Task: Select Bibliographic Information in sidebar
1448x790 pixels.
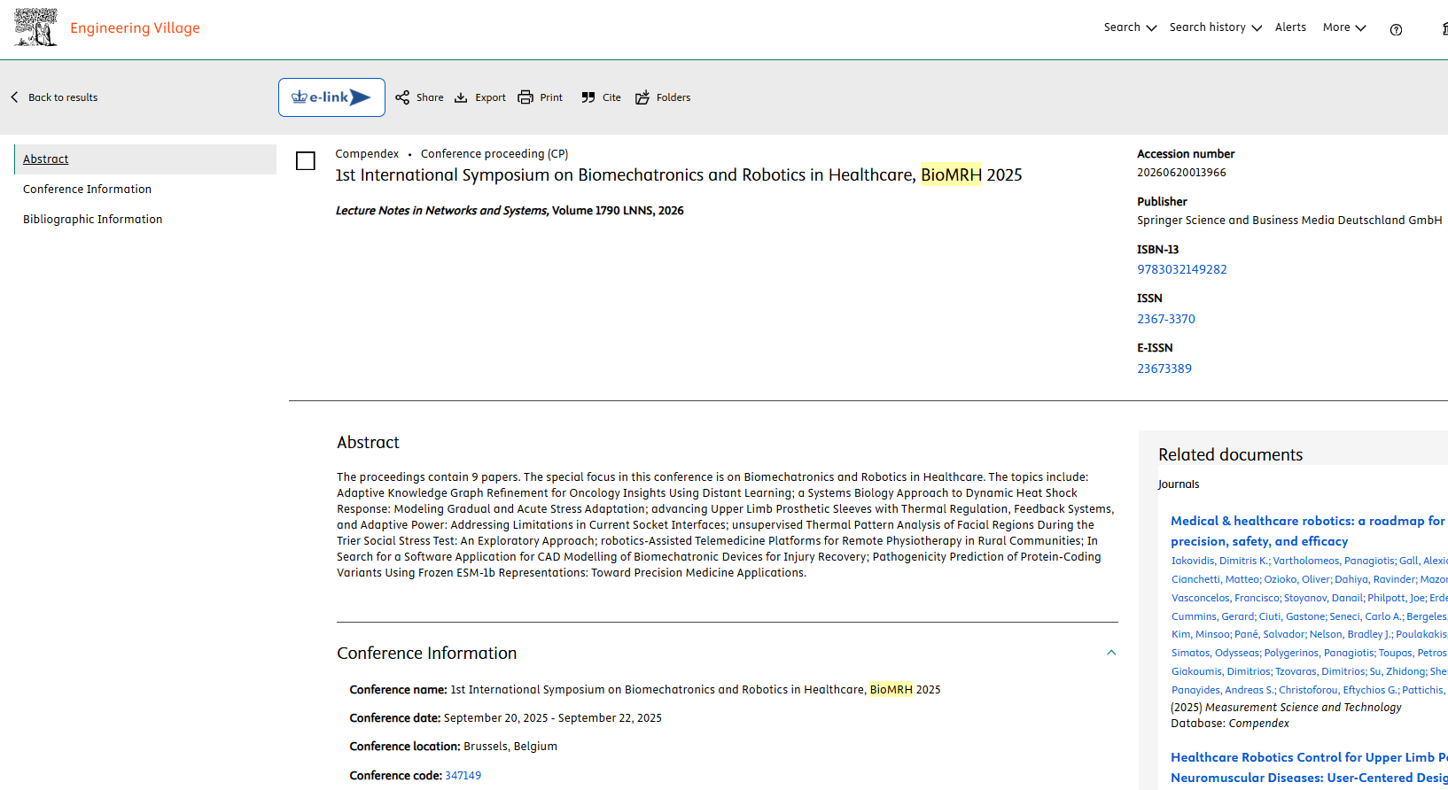Action: coord(93,220)
